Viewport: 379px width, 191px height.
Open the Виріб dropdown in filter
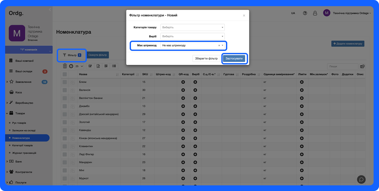tap(192, 36)
